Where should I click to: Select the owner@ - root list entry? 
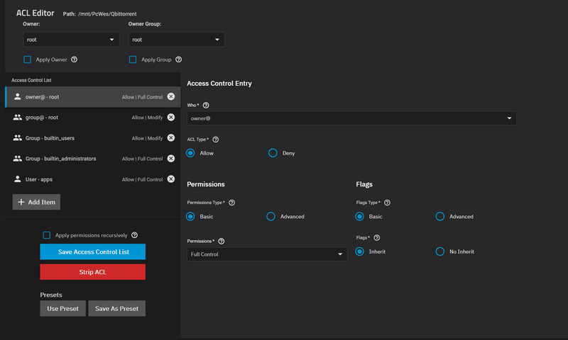pyautogui.click(x=93, y=97)
